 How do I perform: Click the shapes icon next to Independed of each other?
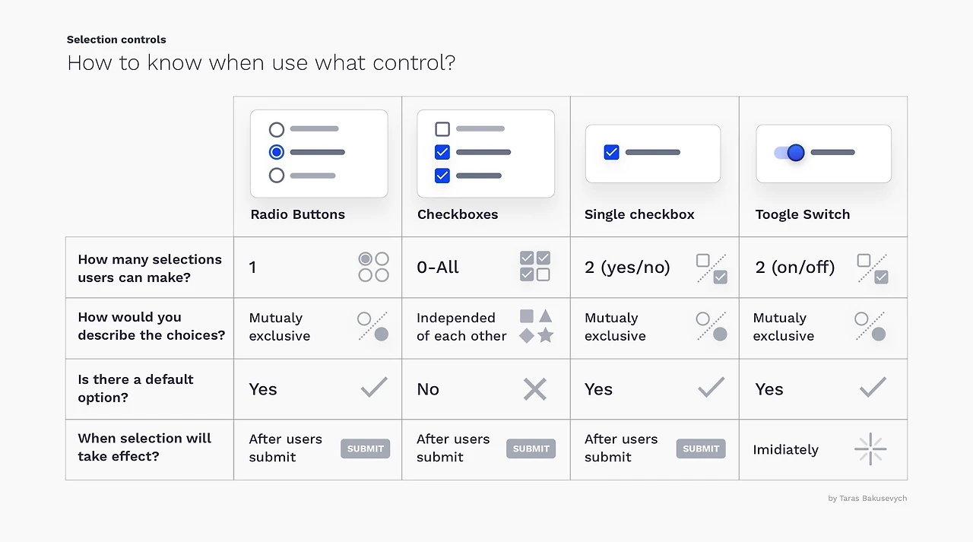tap(536, 326)
